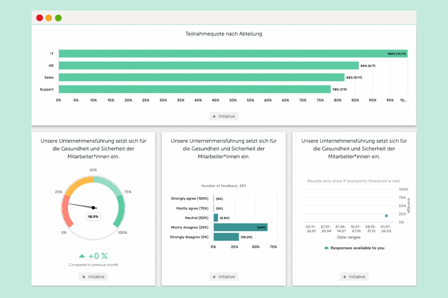Viewport: 448px width, 298px height.
Task: Click the '03.11-26.01' date range label
Action: pos(311,229)
